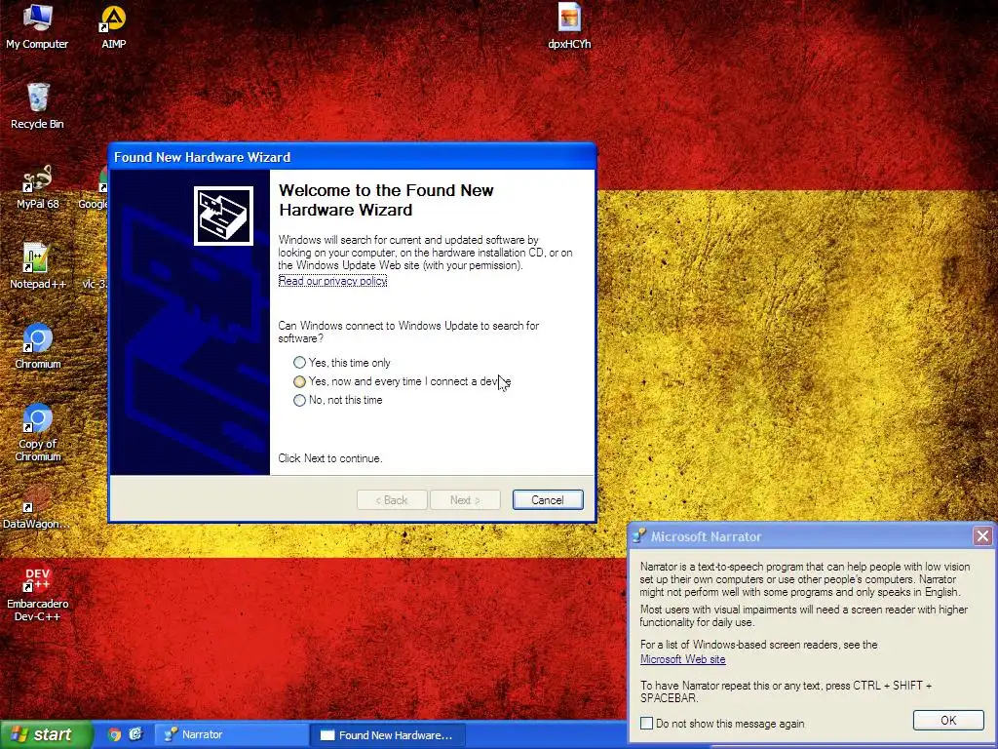Switch to the Narrator taskbar button
The width and height of the screenshot is (998, 749).
[x=232, y=735]
